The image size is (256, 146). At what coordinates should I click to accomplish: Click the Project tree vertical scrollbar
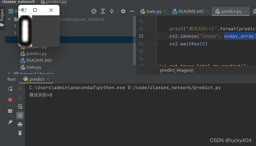[134, 40]
